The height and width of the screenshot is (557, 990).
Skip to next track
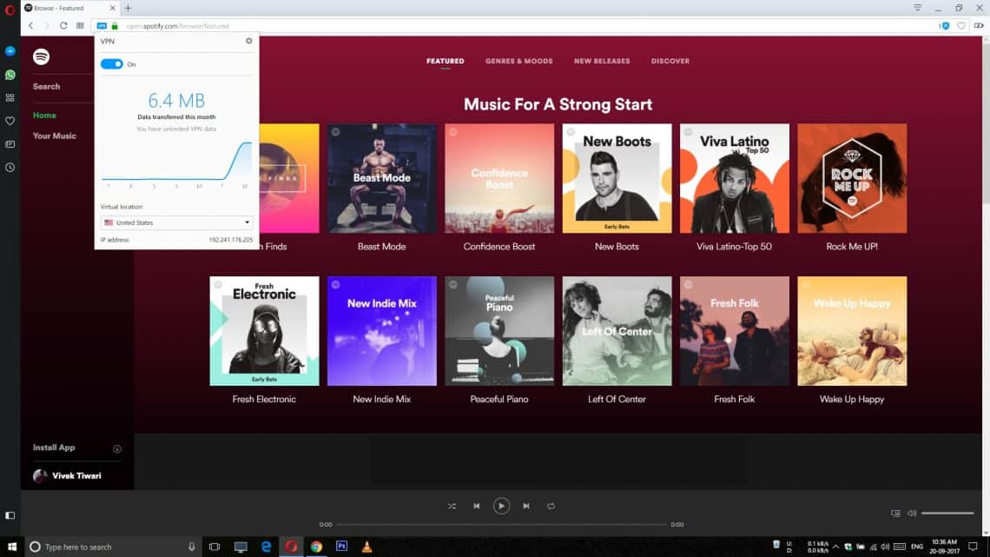click(x=526, y=506)
